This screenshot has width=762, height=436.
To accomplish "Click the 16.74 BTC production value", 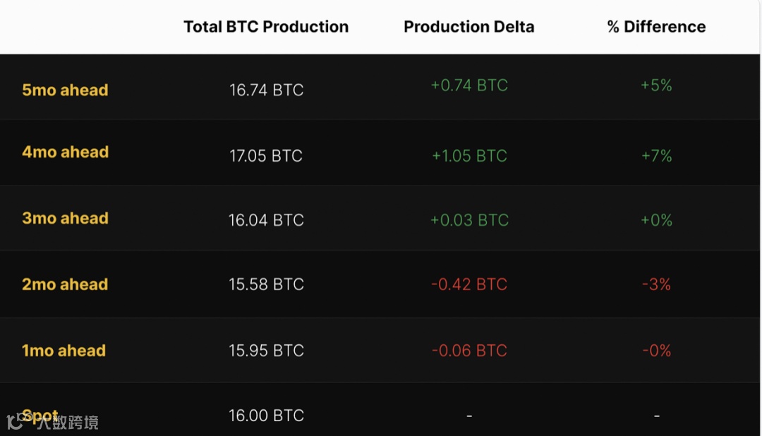I will 266,90.
